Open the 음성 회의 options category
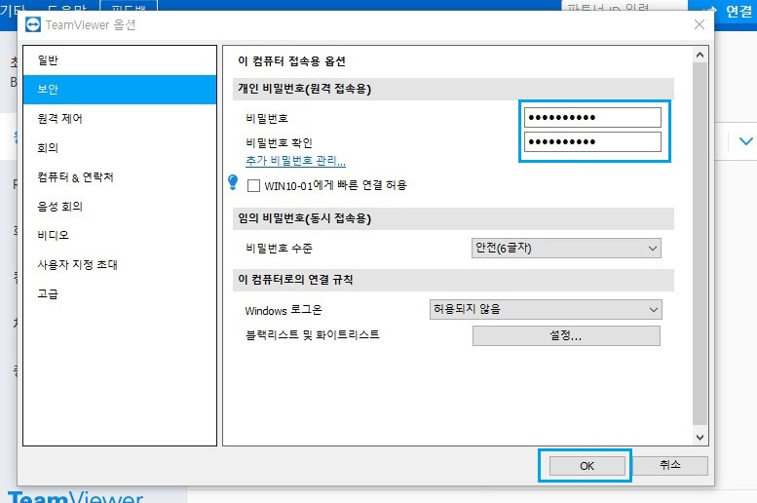 tap(120, 207)
